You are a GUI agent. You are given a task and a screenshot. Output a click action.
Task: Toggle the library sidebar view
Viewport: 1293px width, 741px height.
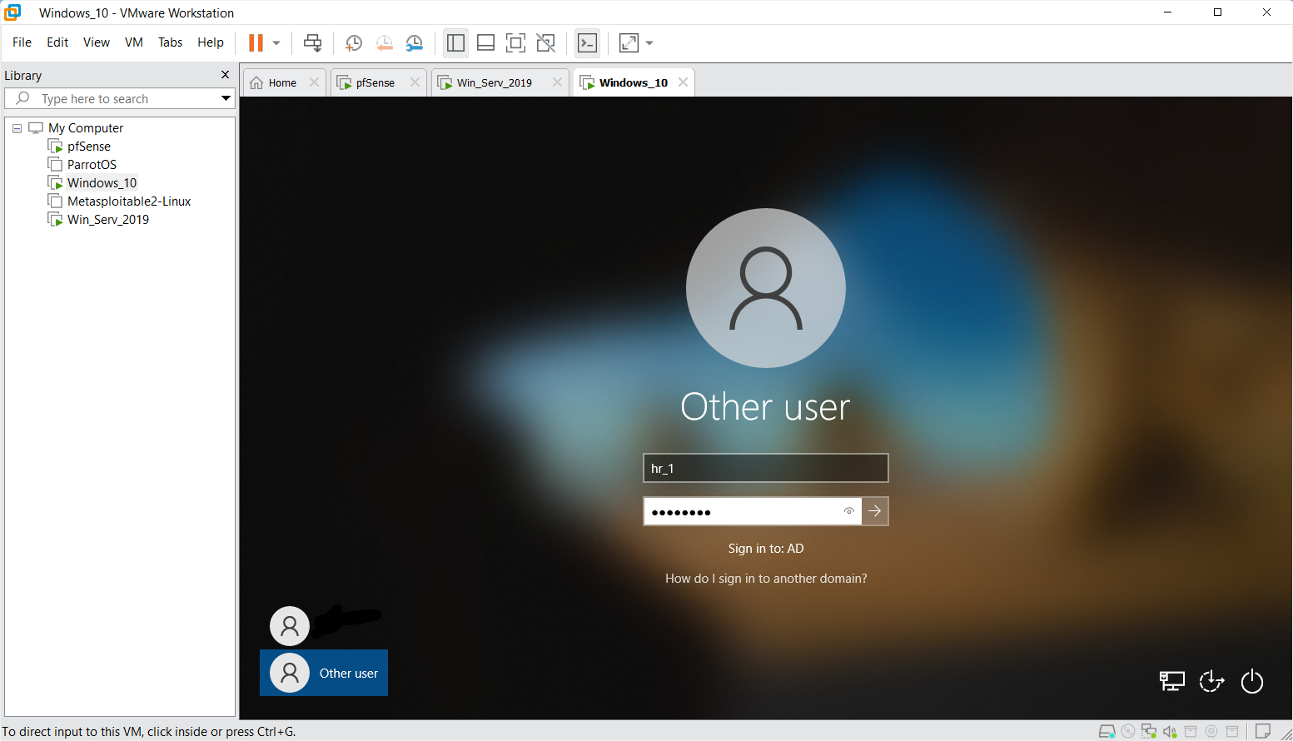[x=455, y=42]
